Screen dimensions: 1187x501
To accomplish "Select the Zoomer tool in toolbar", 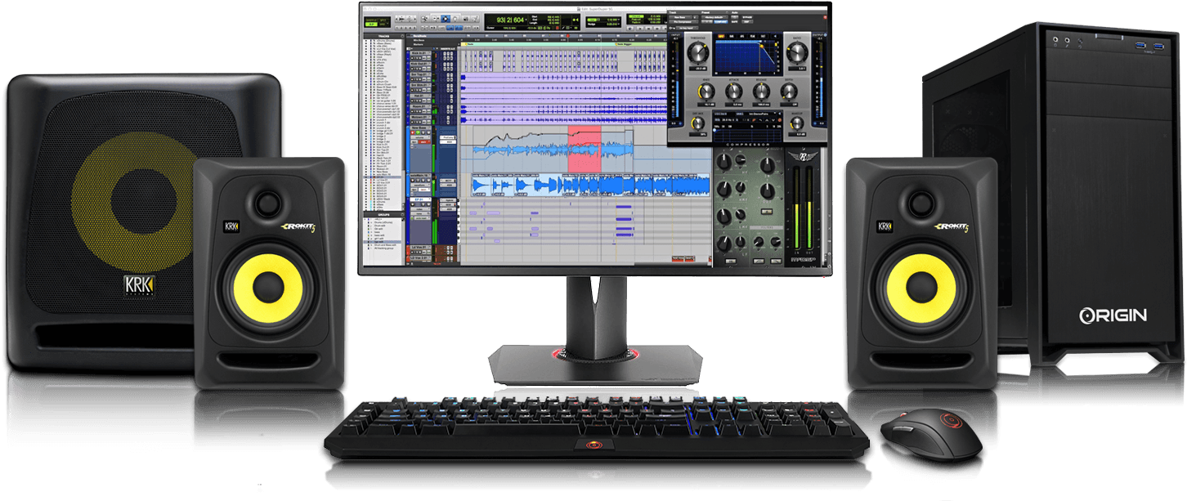I will [x=424, y=19].
